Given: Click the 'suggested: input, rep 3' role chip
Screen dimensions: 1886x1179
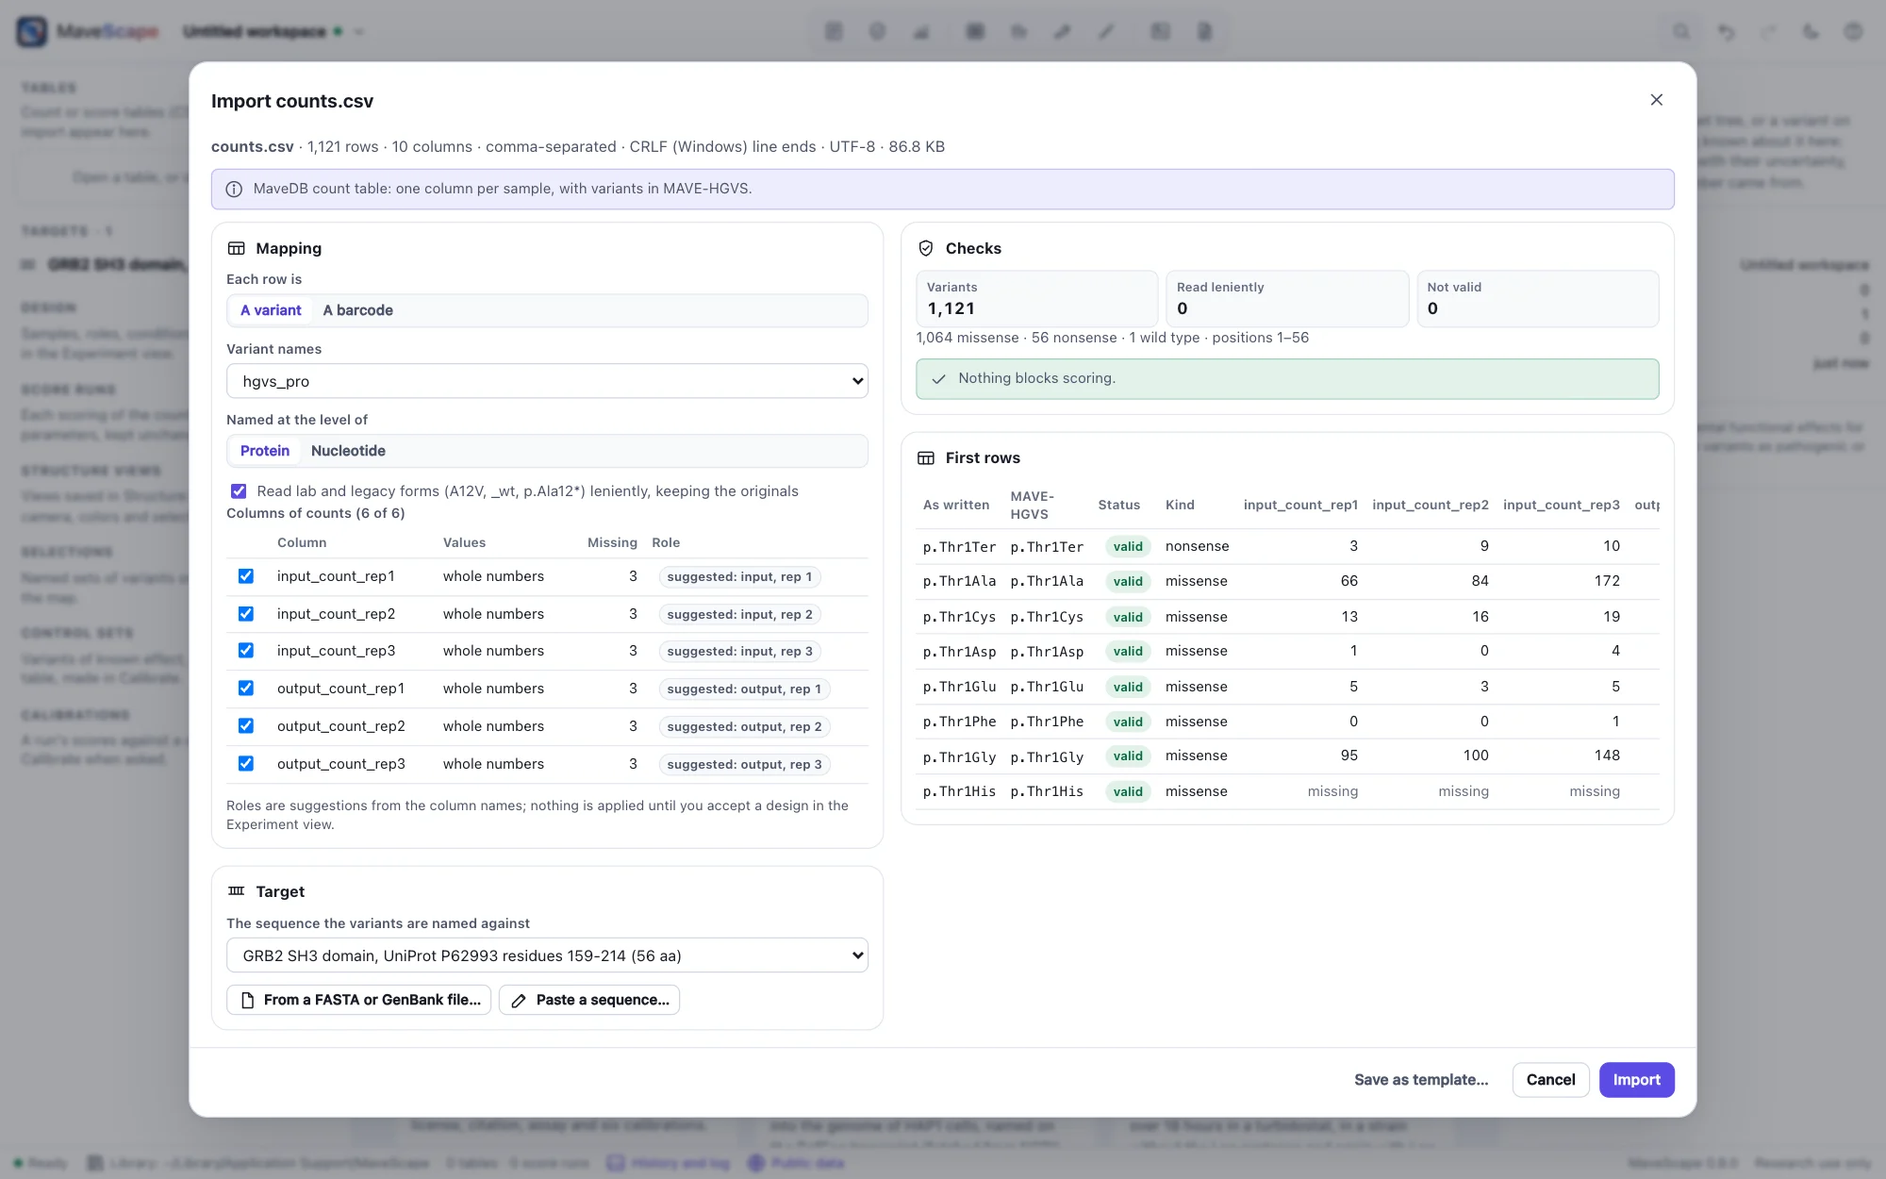Looking at the screenshot, I should [x=739, y=651].
